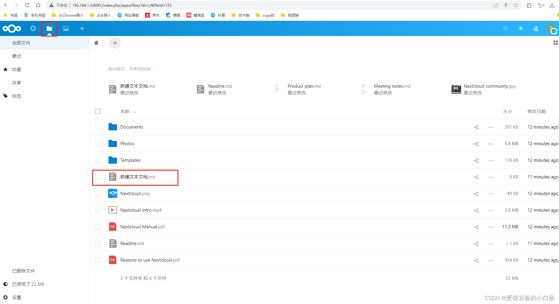The width and height of the screenshot is (559, 304).
Task: Toggle the select-all files checkbox
Action: coord(98,111)
